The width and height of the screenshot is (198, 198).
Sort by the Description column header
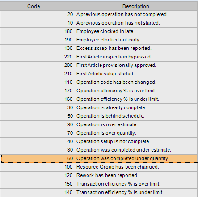[136, 6]
